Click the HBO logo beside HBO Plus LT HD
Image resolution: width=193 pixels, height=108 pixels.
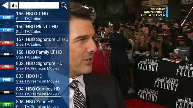7,30
